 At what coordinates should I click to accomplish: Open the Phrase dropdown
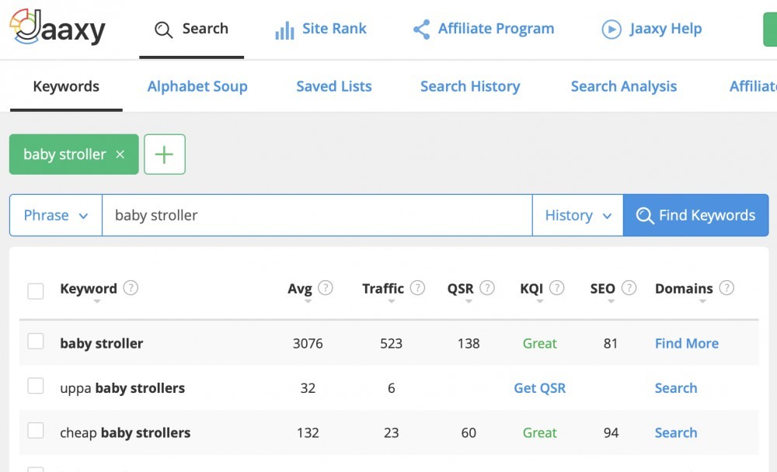pyautogui.click(x=56, y=216)
